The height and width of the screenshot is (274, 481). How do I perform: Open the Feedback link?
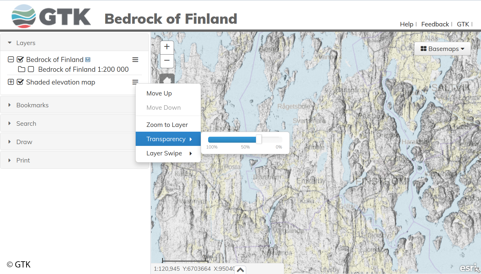(435, 24)
